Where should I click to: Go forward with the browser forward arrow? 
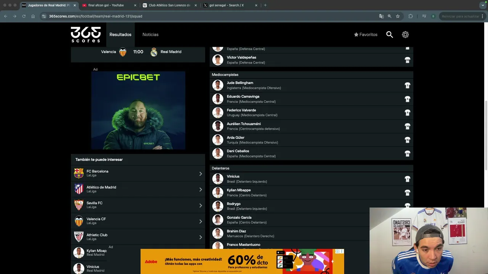click(14, 16)
